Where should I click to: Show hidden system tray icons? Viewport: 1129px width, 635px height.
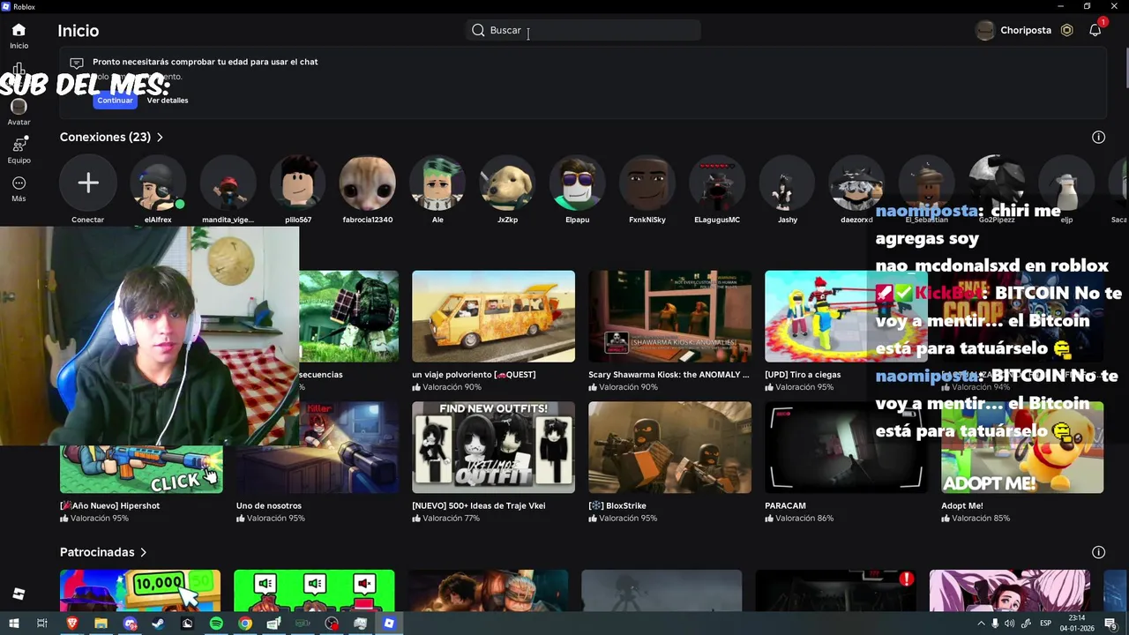click(x=981, y=624)
